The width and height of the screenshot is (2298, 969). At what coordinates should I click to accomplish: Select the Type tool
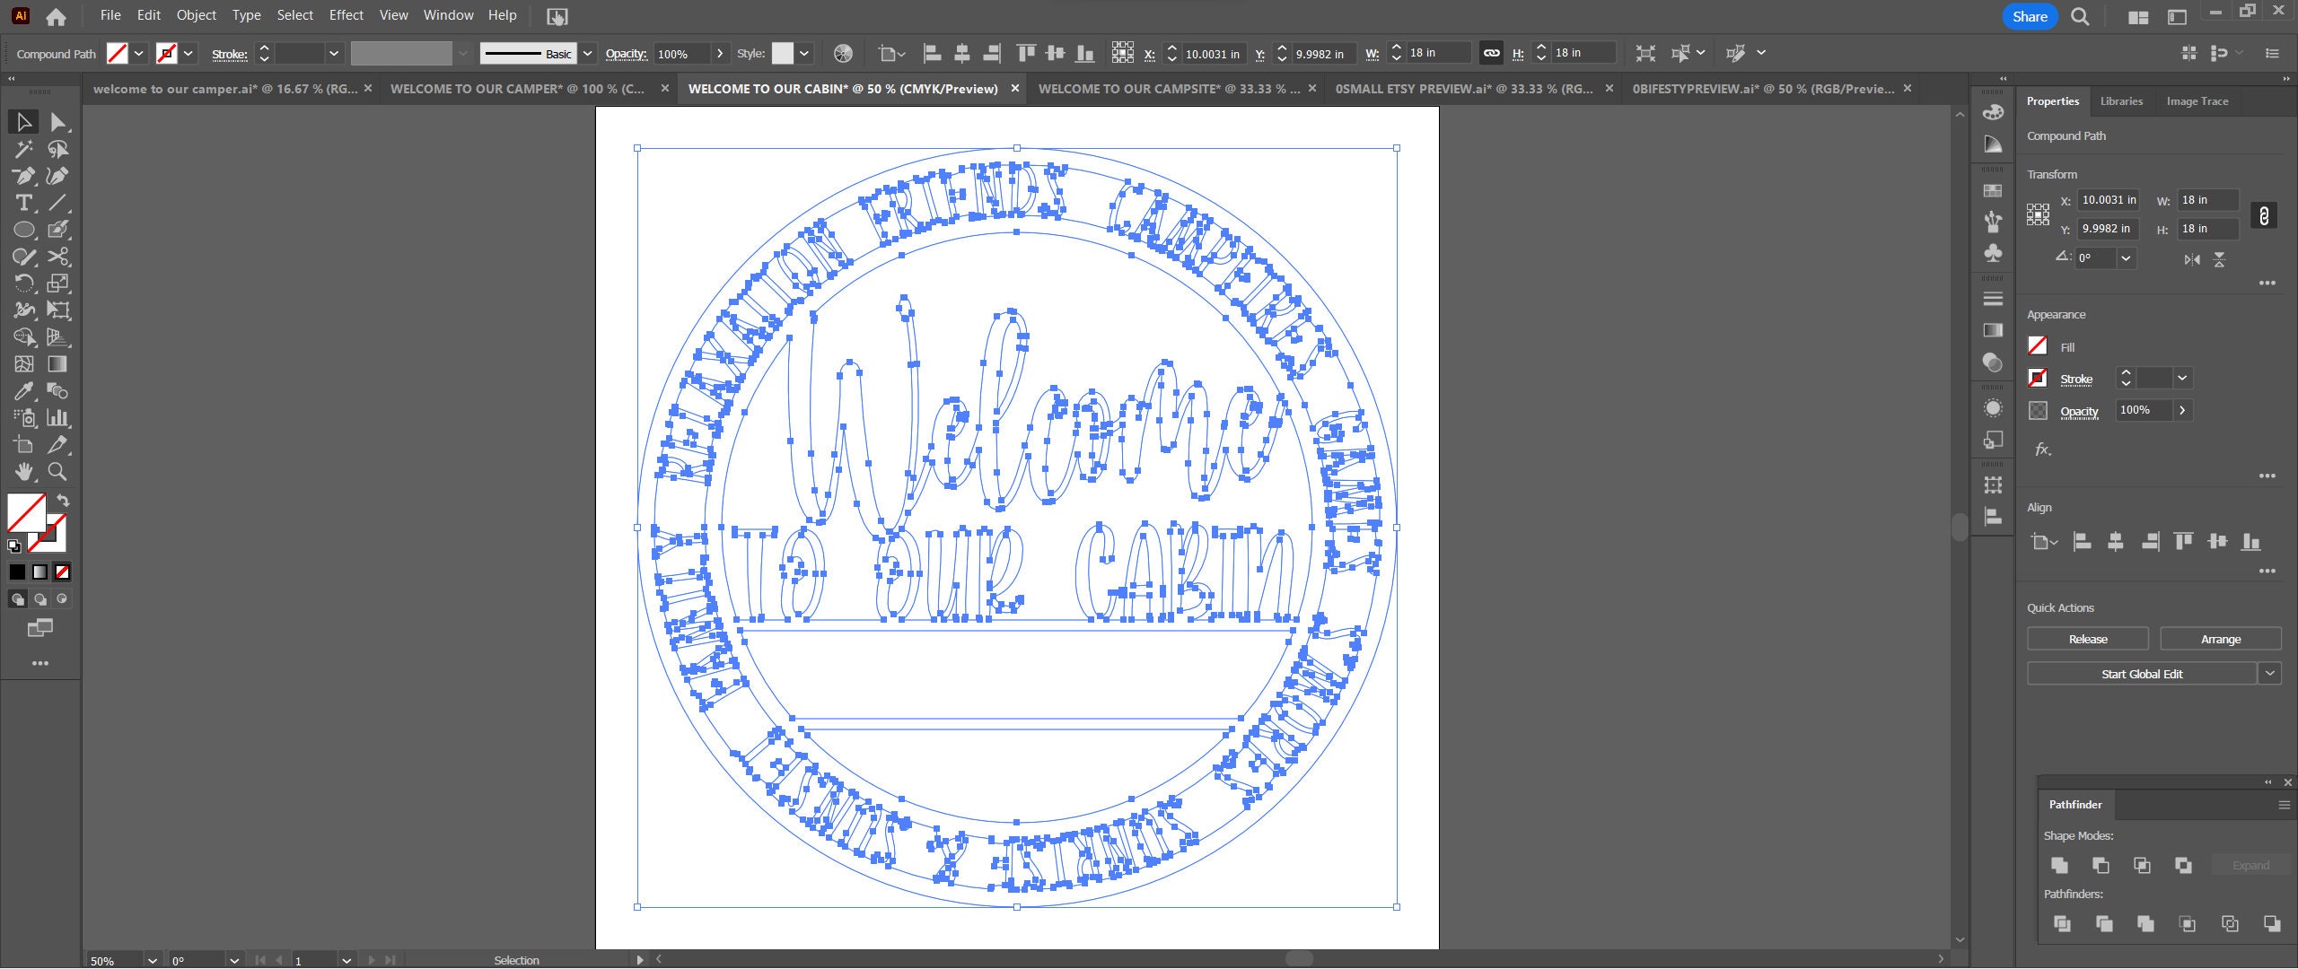click(22, 203)
